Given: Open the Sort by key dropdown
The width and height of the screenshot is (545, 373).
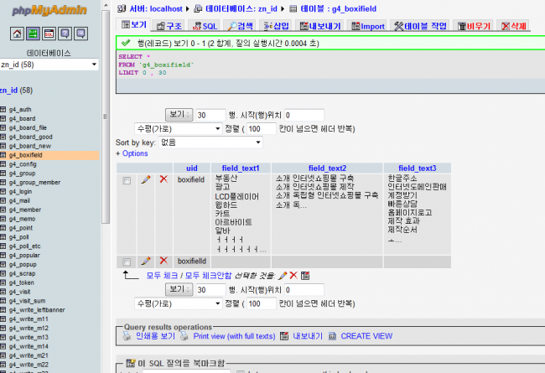Looking at the screenshot, I should pos(210,142).
